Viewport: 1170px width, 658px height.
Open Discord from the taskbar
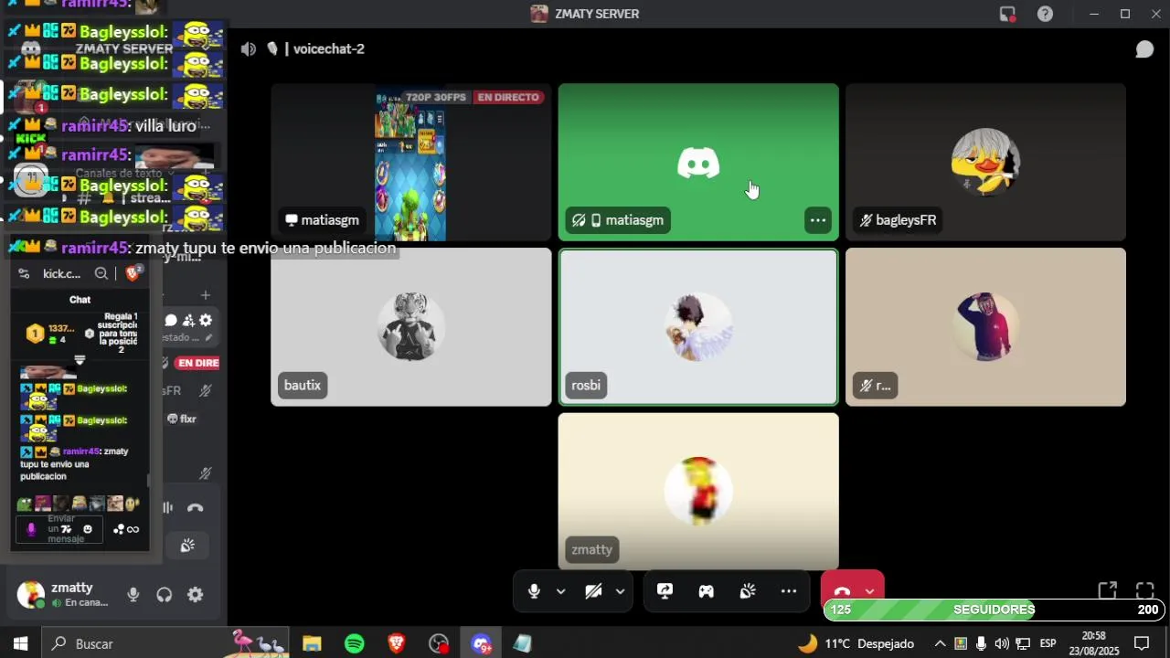482,643
